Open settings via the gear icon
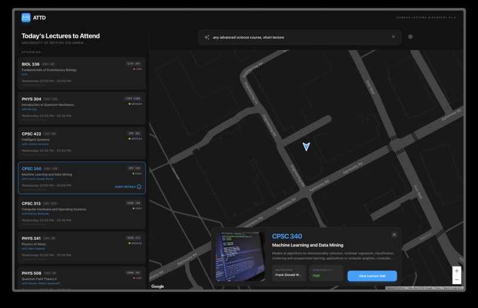This screenshot has width=478, height=308. coord(410,37)
